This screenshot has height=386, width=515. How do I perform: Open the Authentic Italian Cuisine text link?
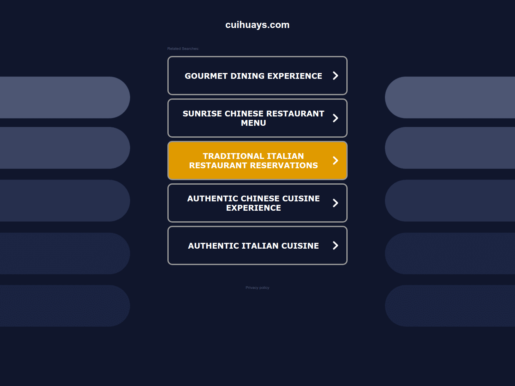pyautogui.click(x=253, y=246)
